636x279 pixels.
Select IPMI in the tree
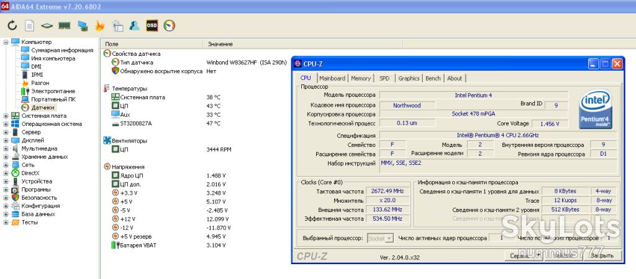click(37, 74)
